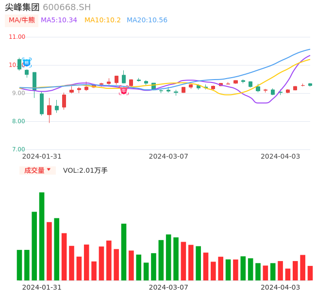Select the MA/牛熊 indicator tab
Viewport: 333px width, 294px height.
click(x=22, y=20)
